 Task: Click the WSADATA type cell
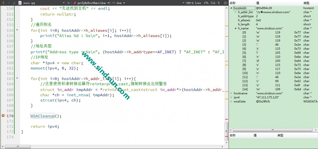310,102
